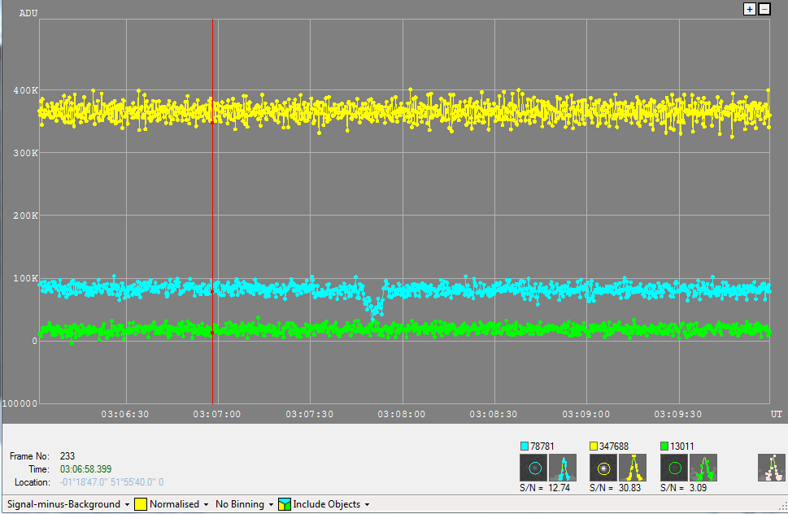Click the pink PSF profile icon

point(771,468)
